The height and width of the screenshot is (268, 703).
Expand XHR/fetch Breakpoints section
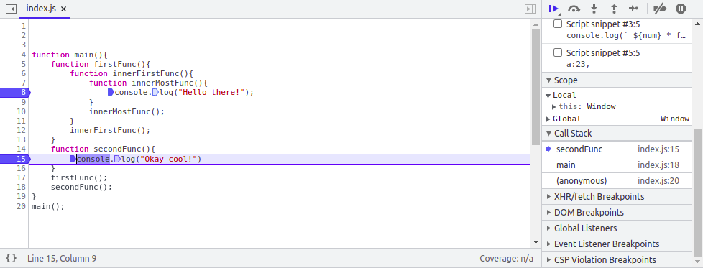click(x=617, y=196)
